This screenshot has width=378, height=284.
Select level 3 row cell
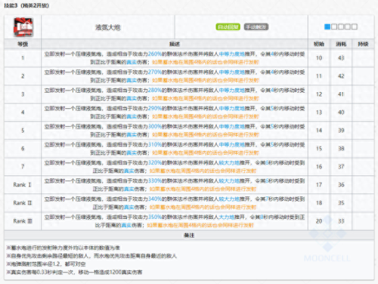[23, 94]
